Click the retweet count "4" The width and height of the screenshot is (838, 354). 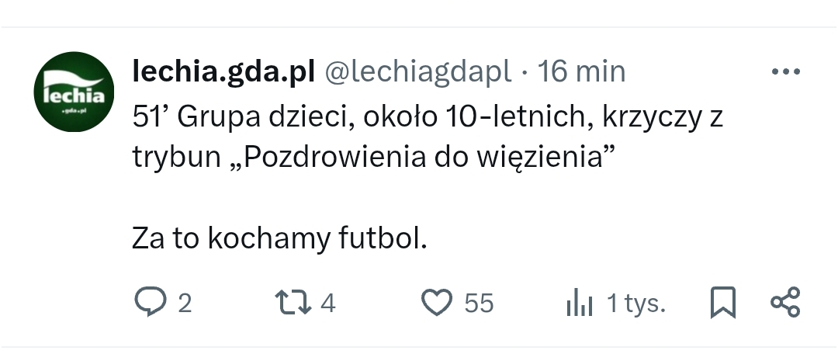(327, 303)
